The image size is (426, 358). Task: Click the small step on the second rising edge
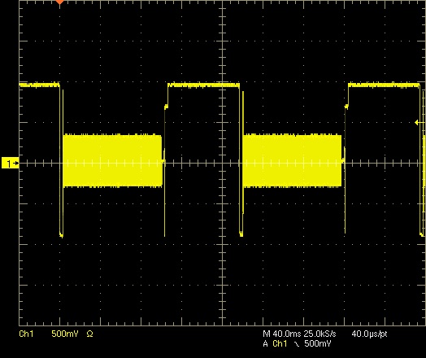click(346, 107)
